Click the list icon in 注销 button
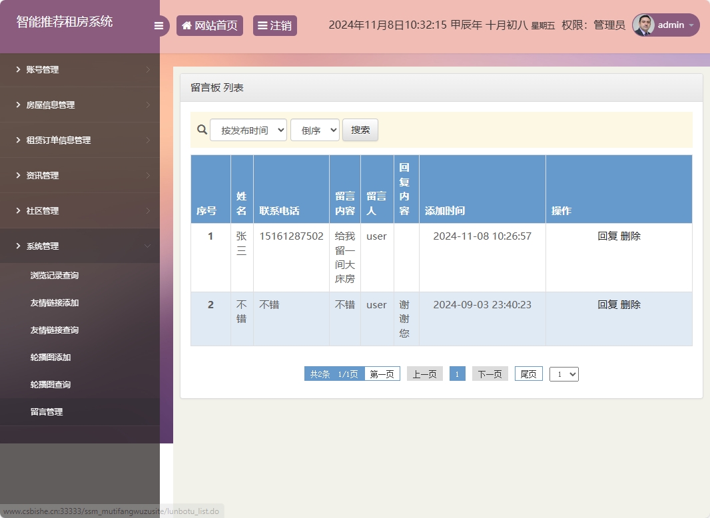This screenshot has width=710, height=518. coord(262,26)
